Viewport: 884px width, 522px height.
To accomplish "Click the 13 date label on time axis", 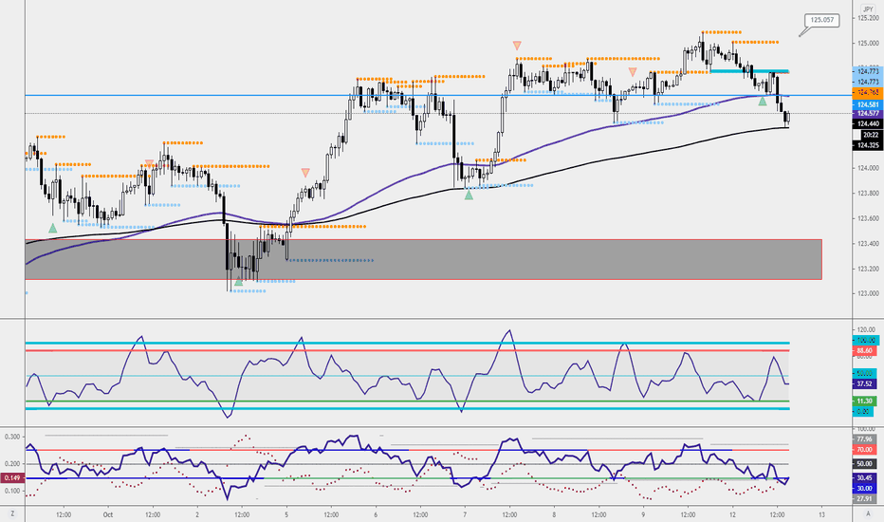I will (x=822, y=514).
